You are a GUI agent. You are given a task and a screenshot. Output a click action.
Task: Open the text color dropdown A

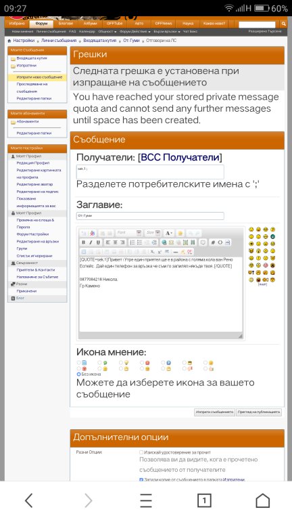pos(169,233)
